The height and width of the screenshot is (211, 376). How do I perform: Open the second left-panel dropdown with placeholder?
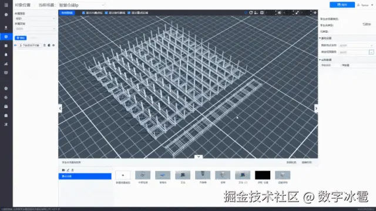(x=35, y=29)
